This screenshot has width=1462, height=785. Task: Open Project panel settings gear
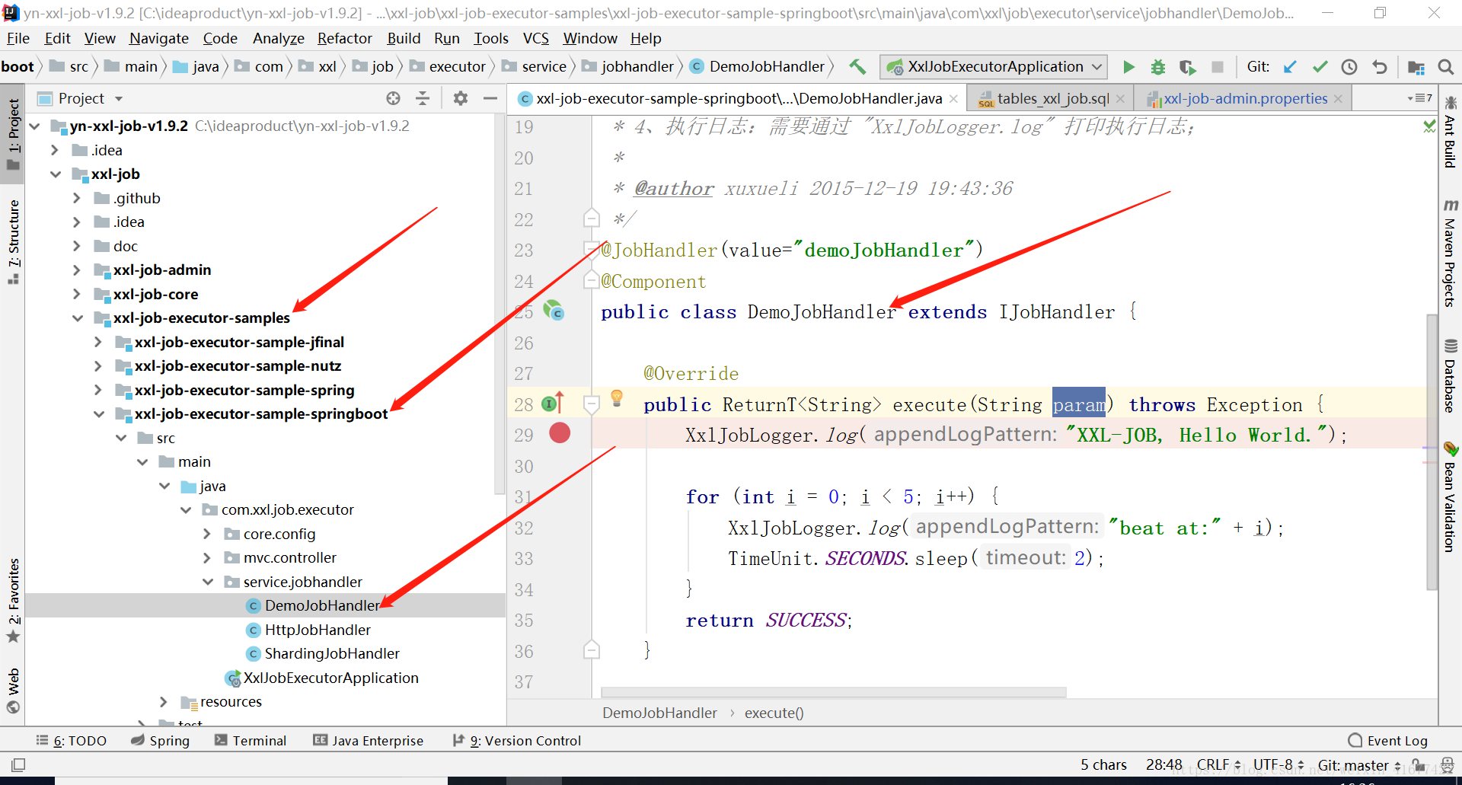click(461, 98)
